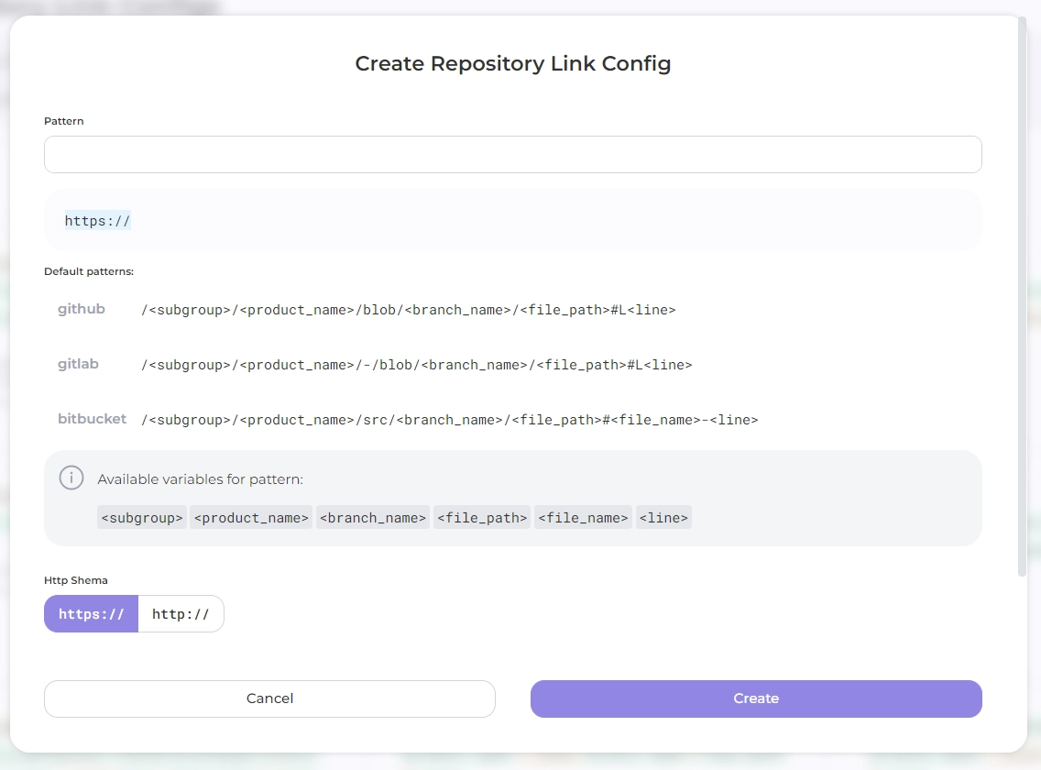Insert the <product_name> variable chip
Screen dimensions: 1041x770
pyautogui.click(x=251, y=518)
